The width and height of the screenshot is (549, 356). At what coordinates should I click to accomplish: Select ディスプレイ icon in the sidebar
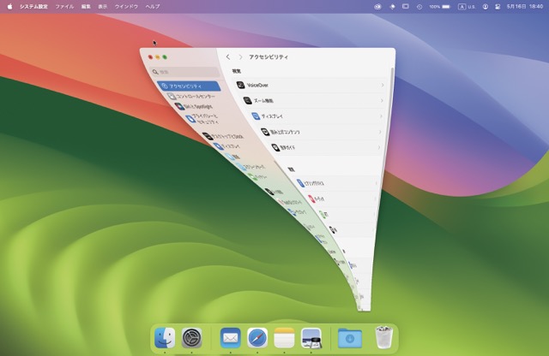(218, 146)
